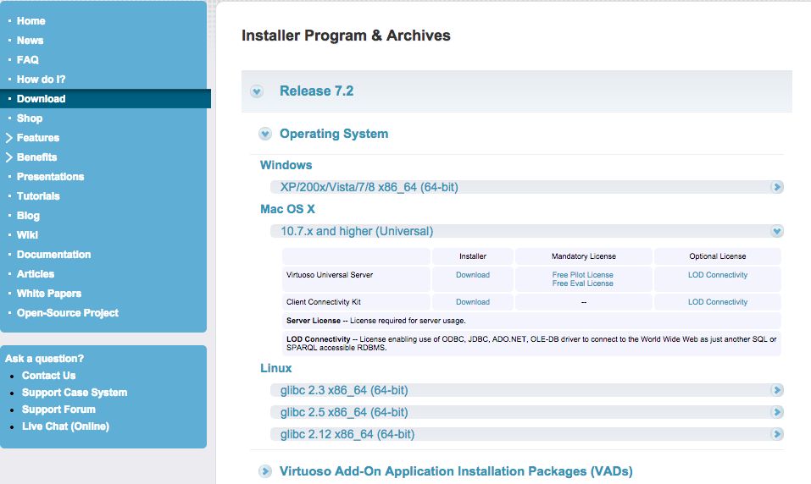The width and height of the screenshot is (811, 484).
Task: Select the Linux heading text
Action: 275,368
